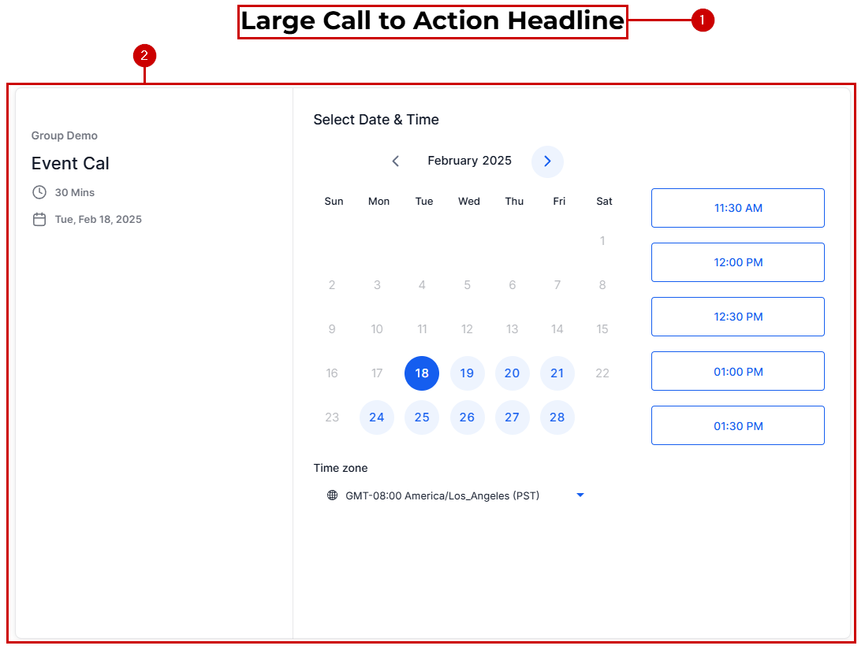Go to next month with right chevron
865x653 pixels.
tap(547, 161)
